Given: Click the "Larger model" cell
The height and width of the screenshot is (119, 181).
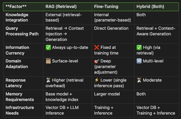Looking at the screenshot, I should pyautogui.click(x=106, y=94).
